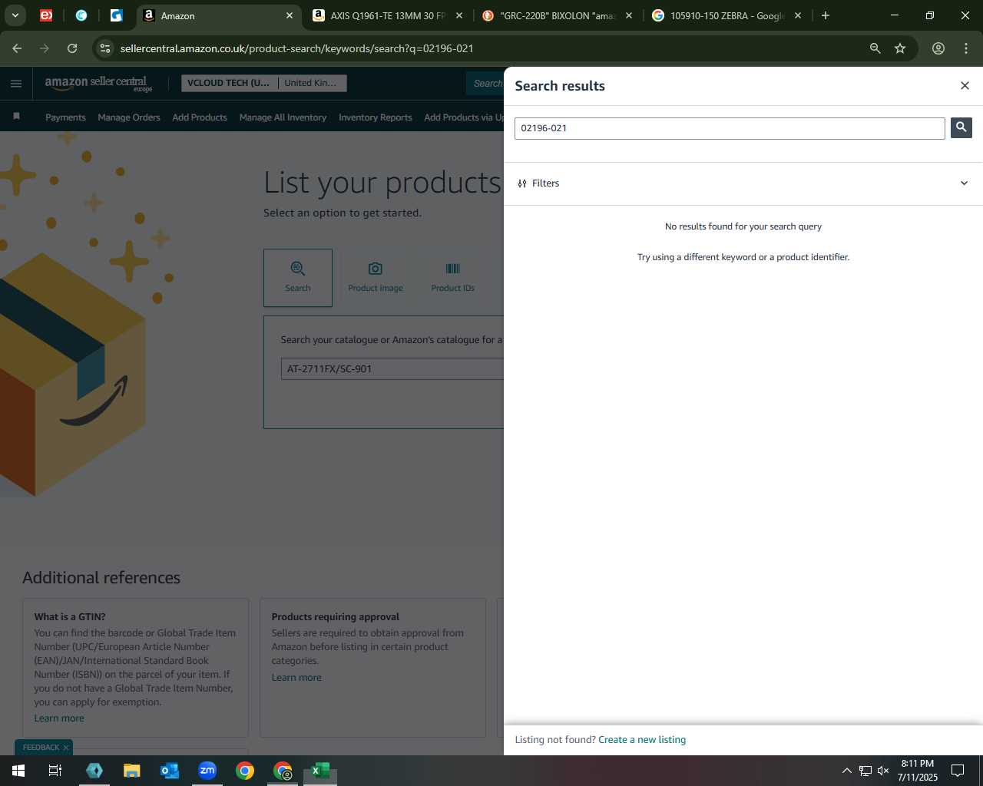This screenshot has height=786, width=983.
Task: Click the muted volume tray icon
Action: pos(883,771)
